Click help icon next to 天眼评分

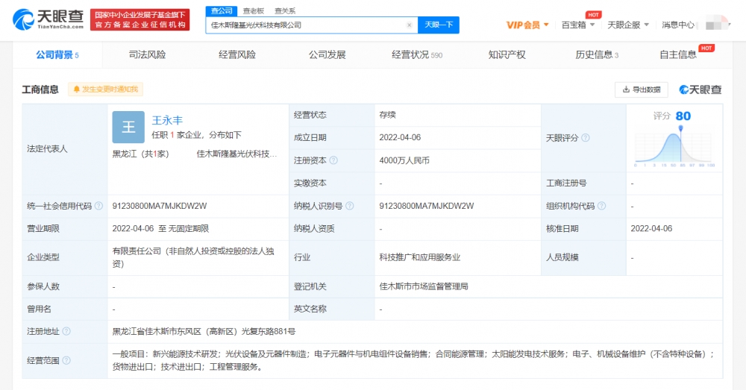pyautogui.click(x=586, y=137)
